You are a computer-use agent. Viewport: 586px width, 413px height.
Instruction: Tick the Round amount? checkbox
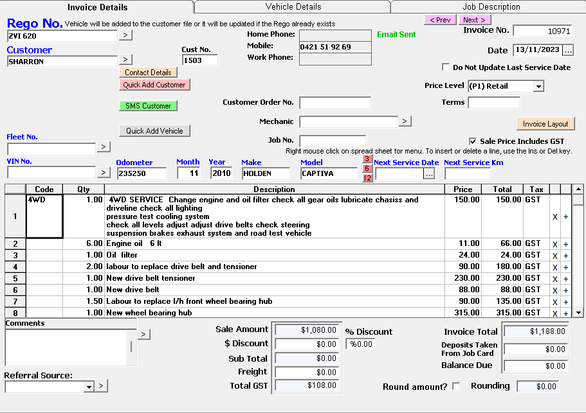pyautogui.click(x=456, y=386)
